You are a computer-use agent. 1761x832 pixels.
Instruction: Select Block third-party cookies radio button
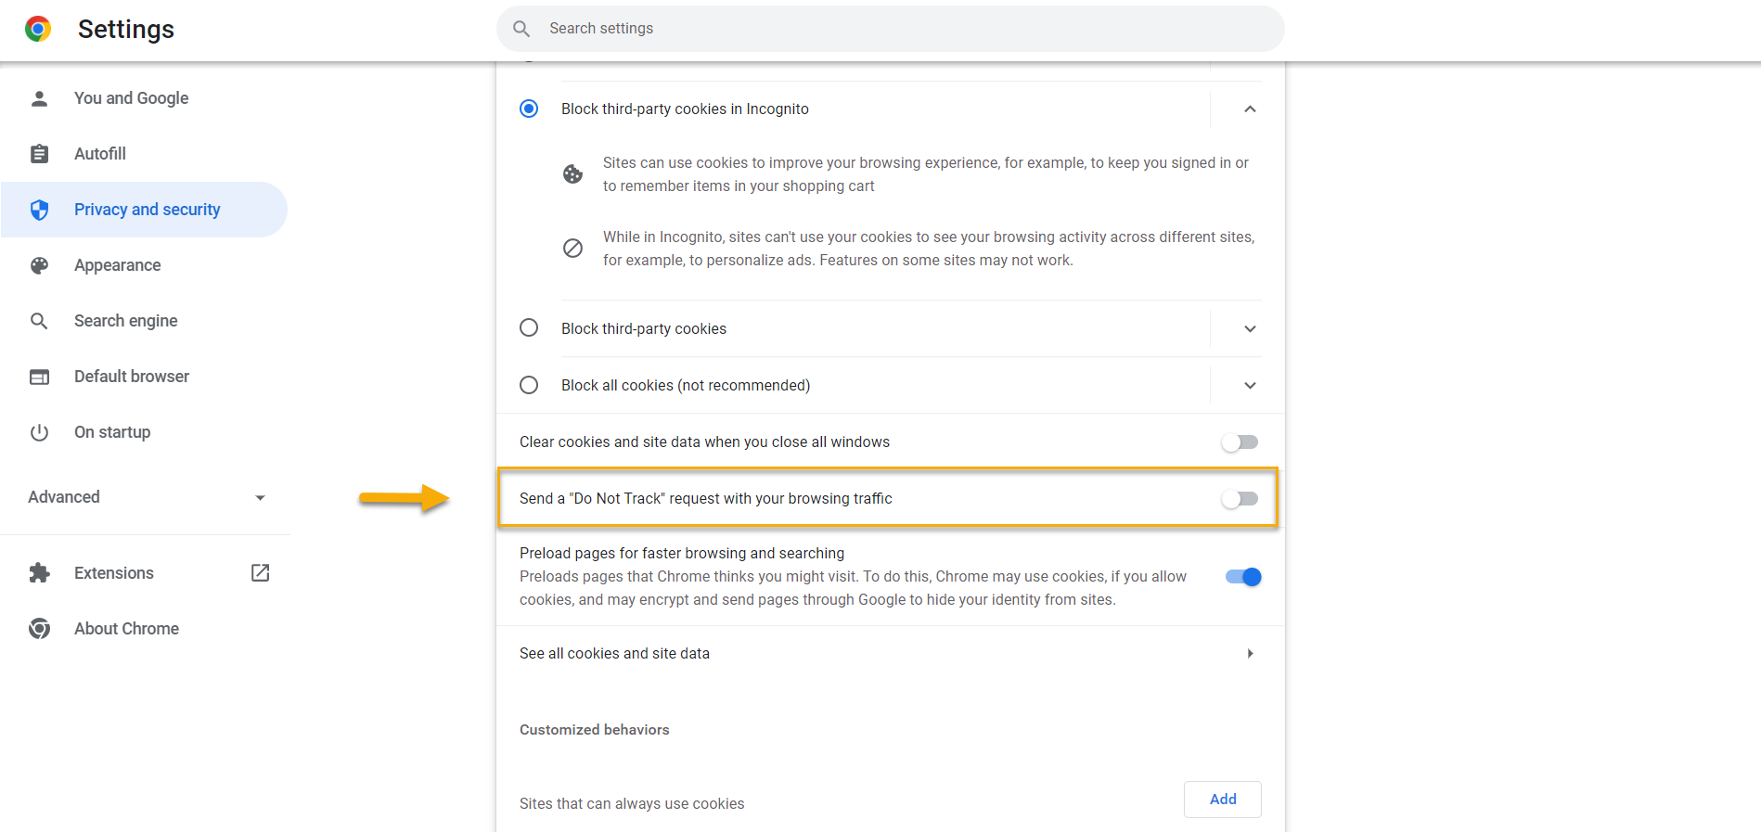(x=529, y=328)
